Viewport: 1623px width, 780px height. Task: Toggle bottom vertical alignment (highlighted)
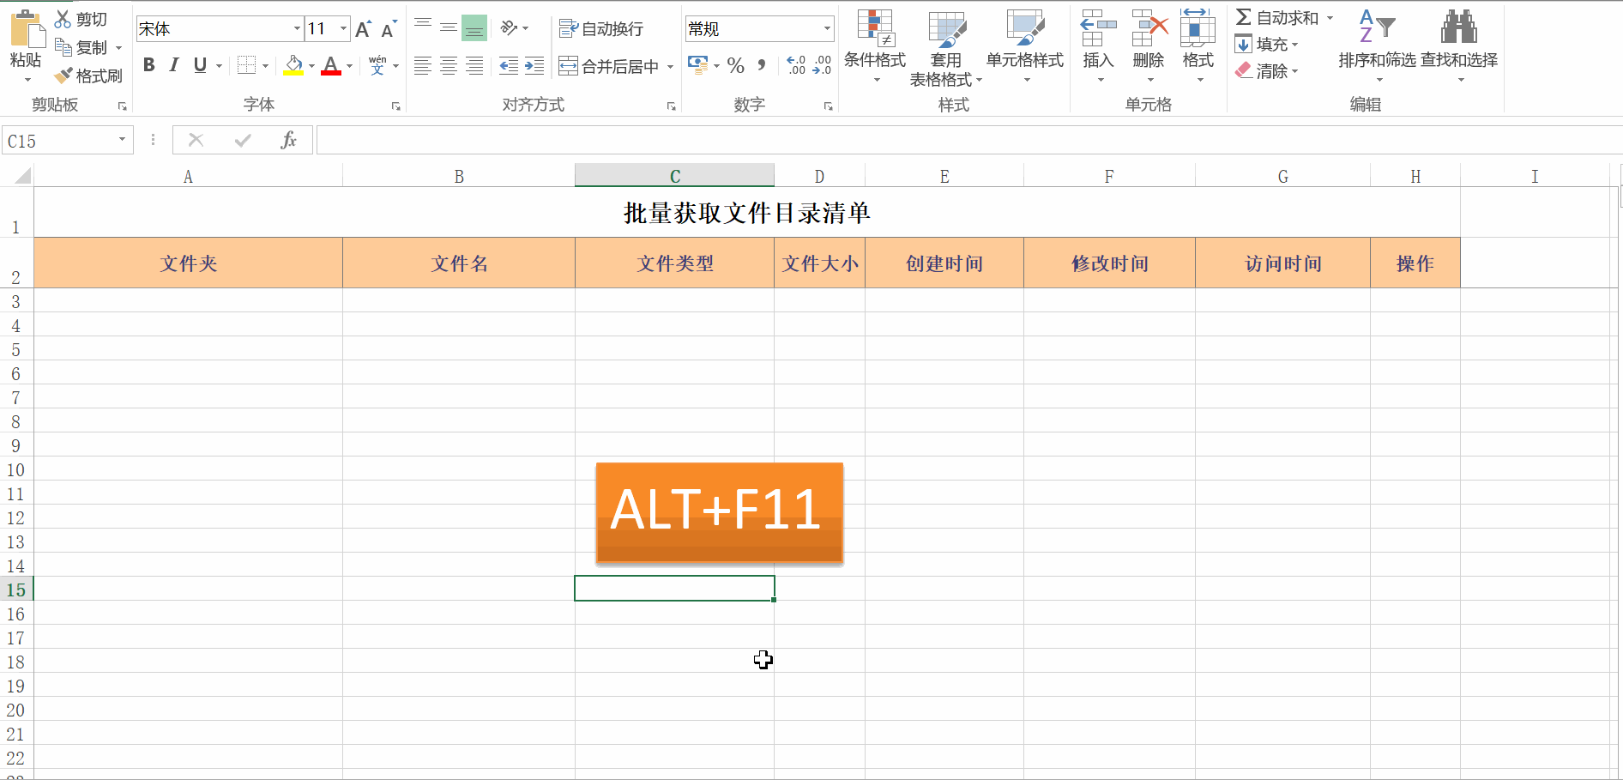(x=474, y=27)
